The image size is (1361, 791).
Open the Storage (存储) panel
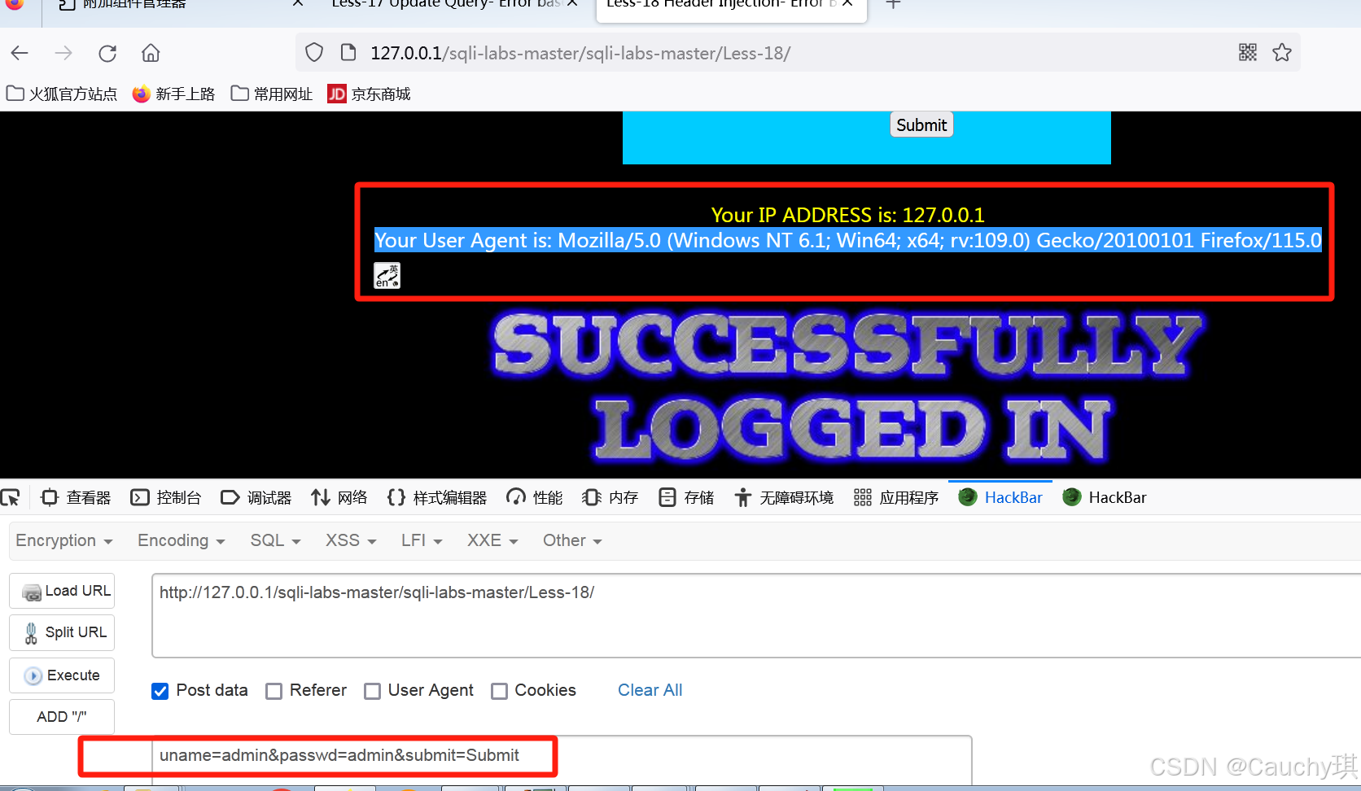[x=685, y=497]
